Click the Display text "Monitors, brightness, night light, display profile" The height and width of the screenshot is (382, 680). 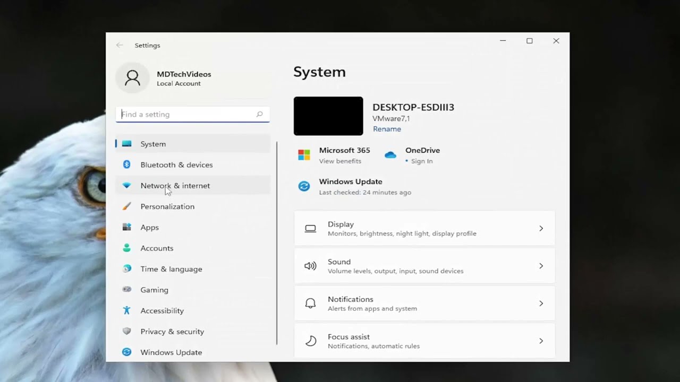[402, 233]
